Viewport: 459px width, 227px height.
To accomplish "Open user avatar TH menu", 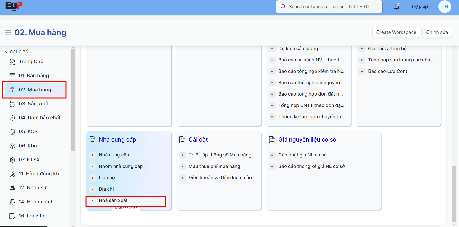I will pyautogui.click(x=445, y=7).
